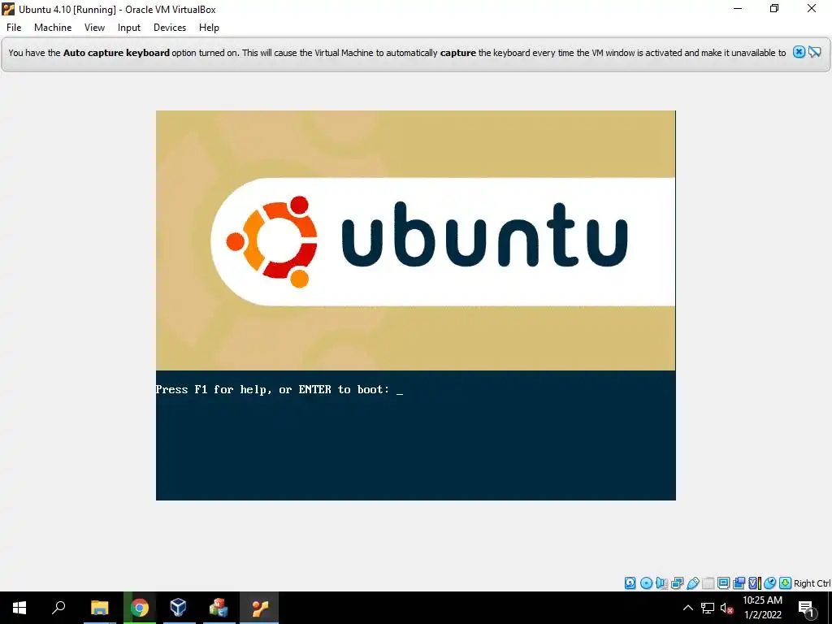This screenshot has width=832, height=624.
Task: Restore down the VirtualBox VM window
Action: click(x=774, y=9)
